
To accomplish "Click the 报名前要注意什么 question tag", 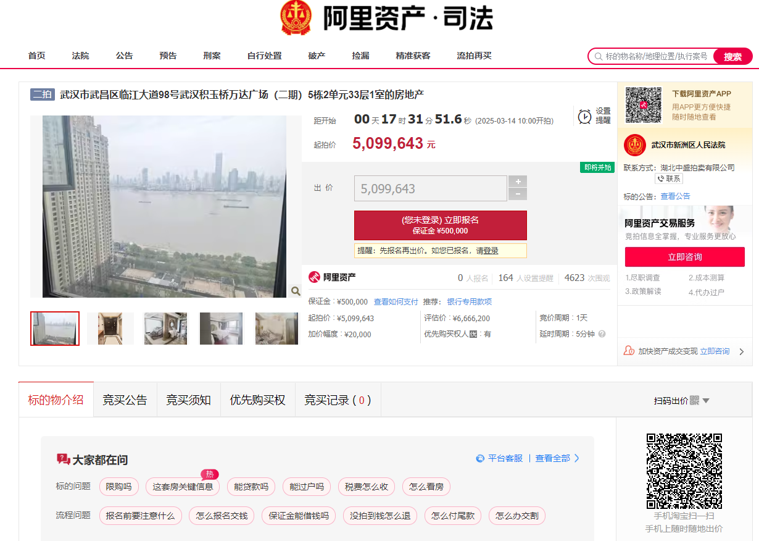I will click(x=141, y=516).
